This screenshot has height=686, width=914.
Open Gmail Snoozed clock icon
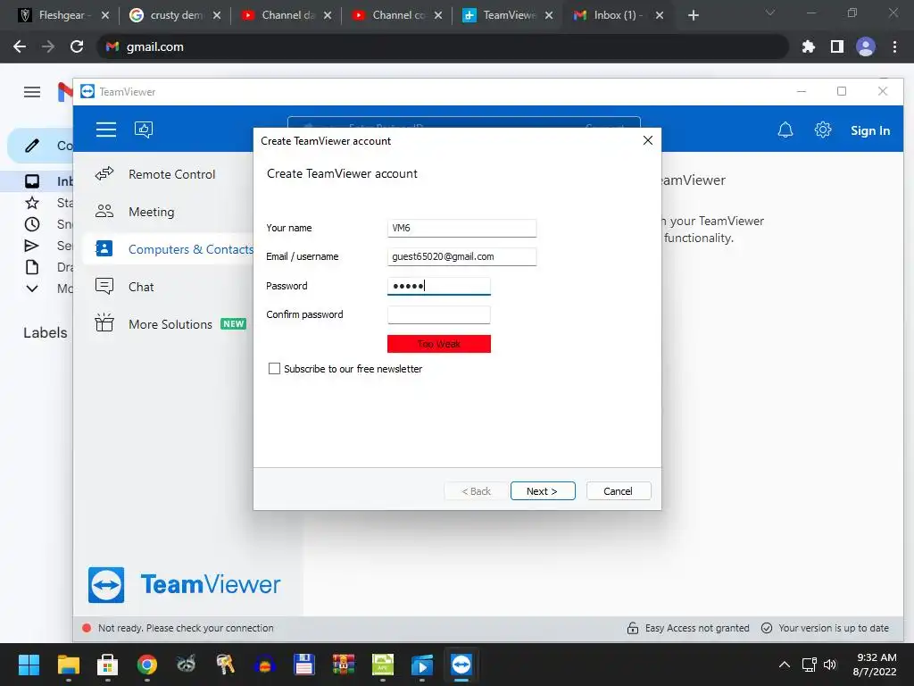point(32,224)
